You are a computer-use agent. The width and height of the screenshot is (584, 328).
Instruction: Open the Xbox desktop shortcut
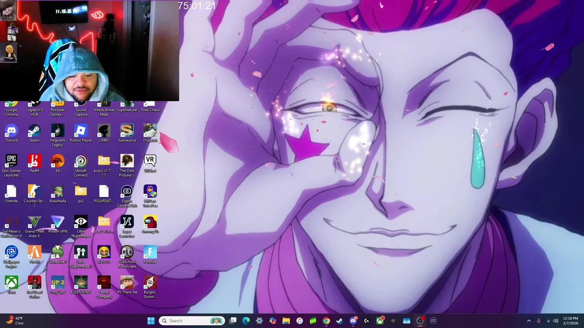tap(11, 286)
